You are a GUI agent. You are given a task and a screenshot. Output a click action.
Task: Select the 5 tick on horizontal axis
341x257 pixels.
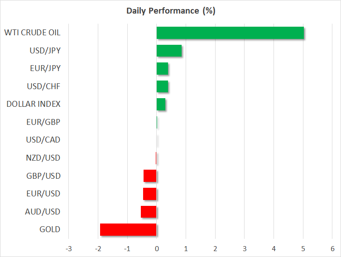(303, 249)
